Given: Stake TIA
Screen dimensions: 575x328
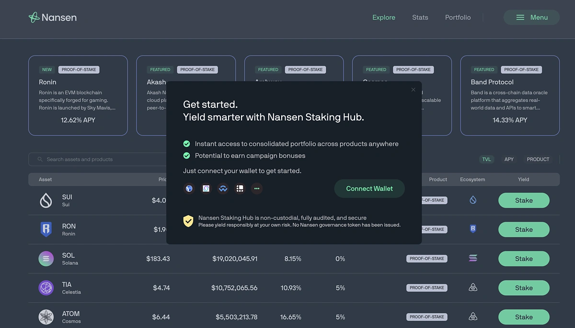Looking at the screenshot, I should [524, 288].
